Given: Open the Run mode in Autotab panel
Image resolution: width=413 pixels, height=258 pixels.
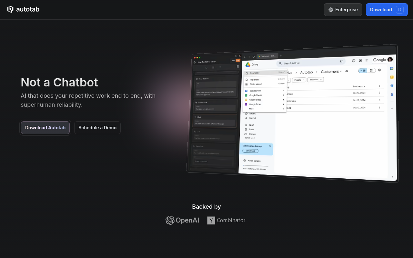Looking at the screenshot, I should (x=238, y=60).
